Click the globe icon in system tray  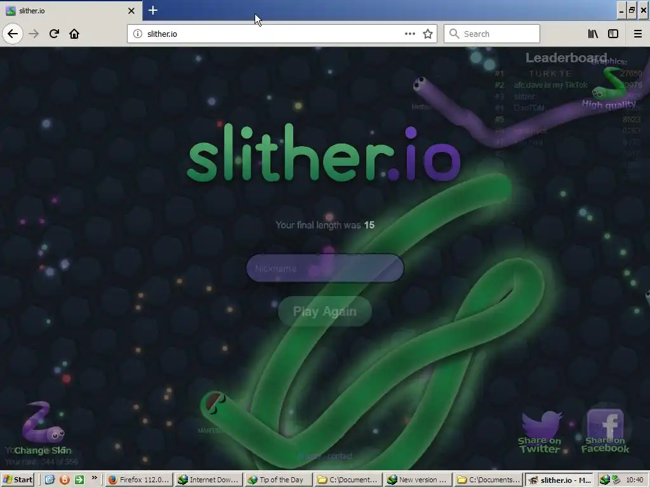[x=604, y=480]
